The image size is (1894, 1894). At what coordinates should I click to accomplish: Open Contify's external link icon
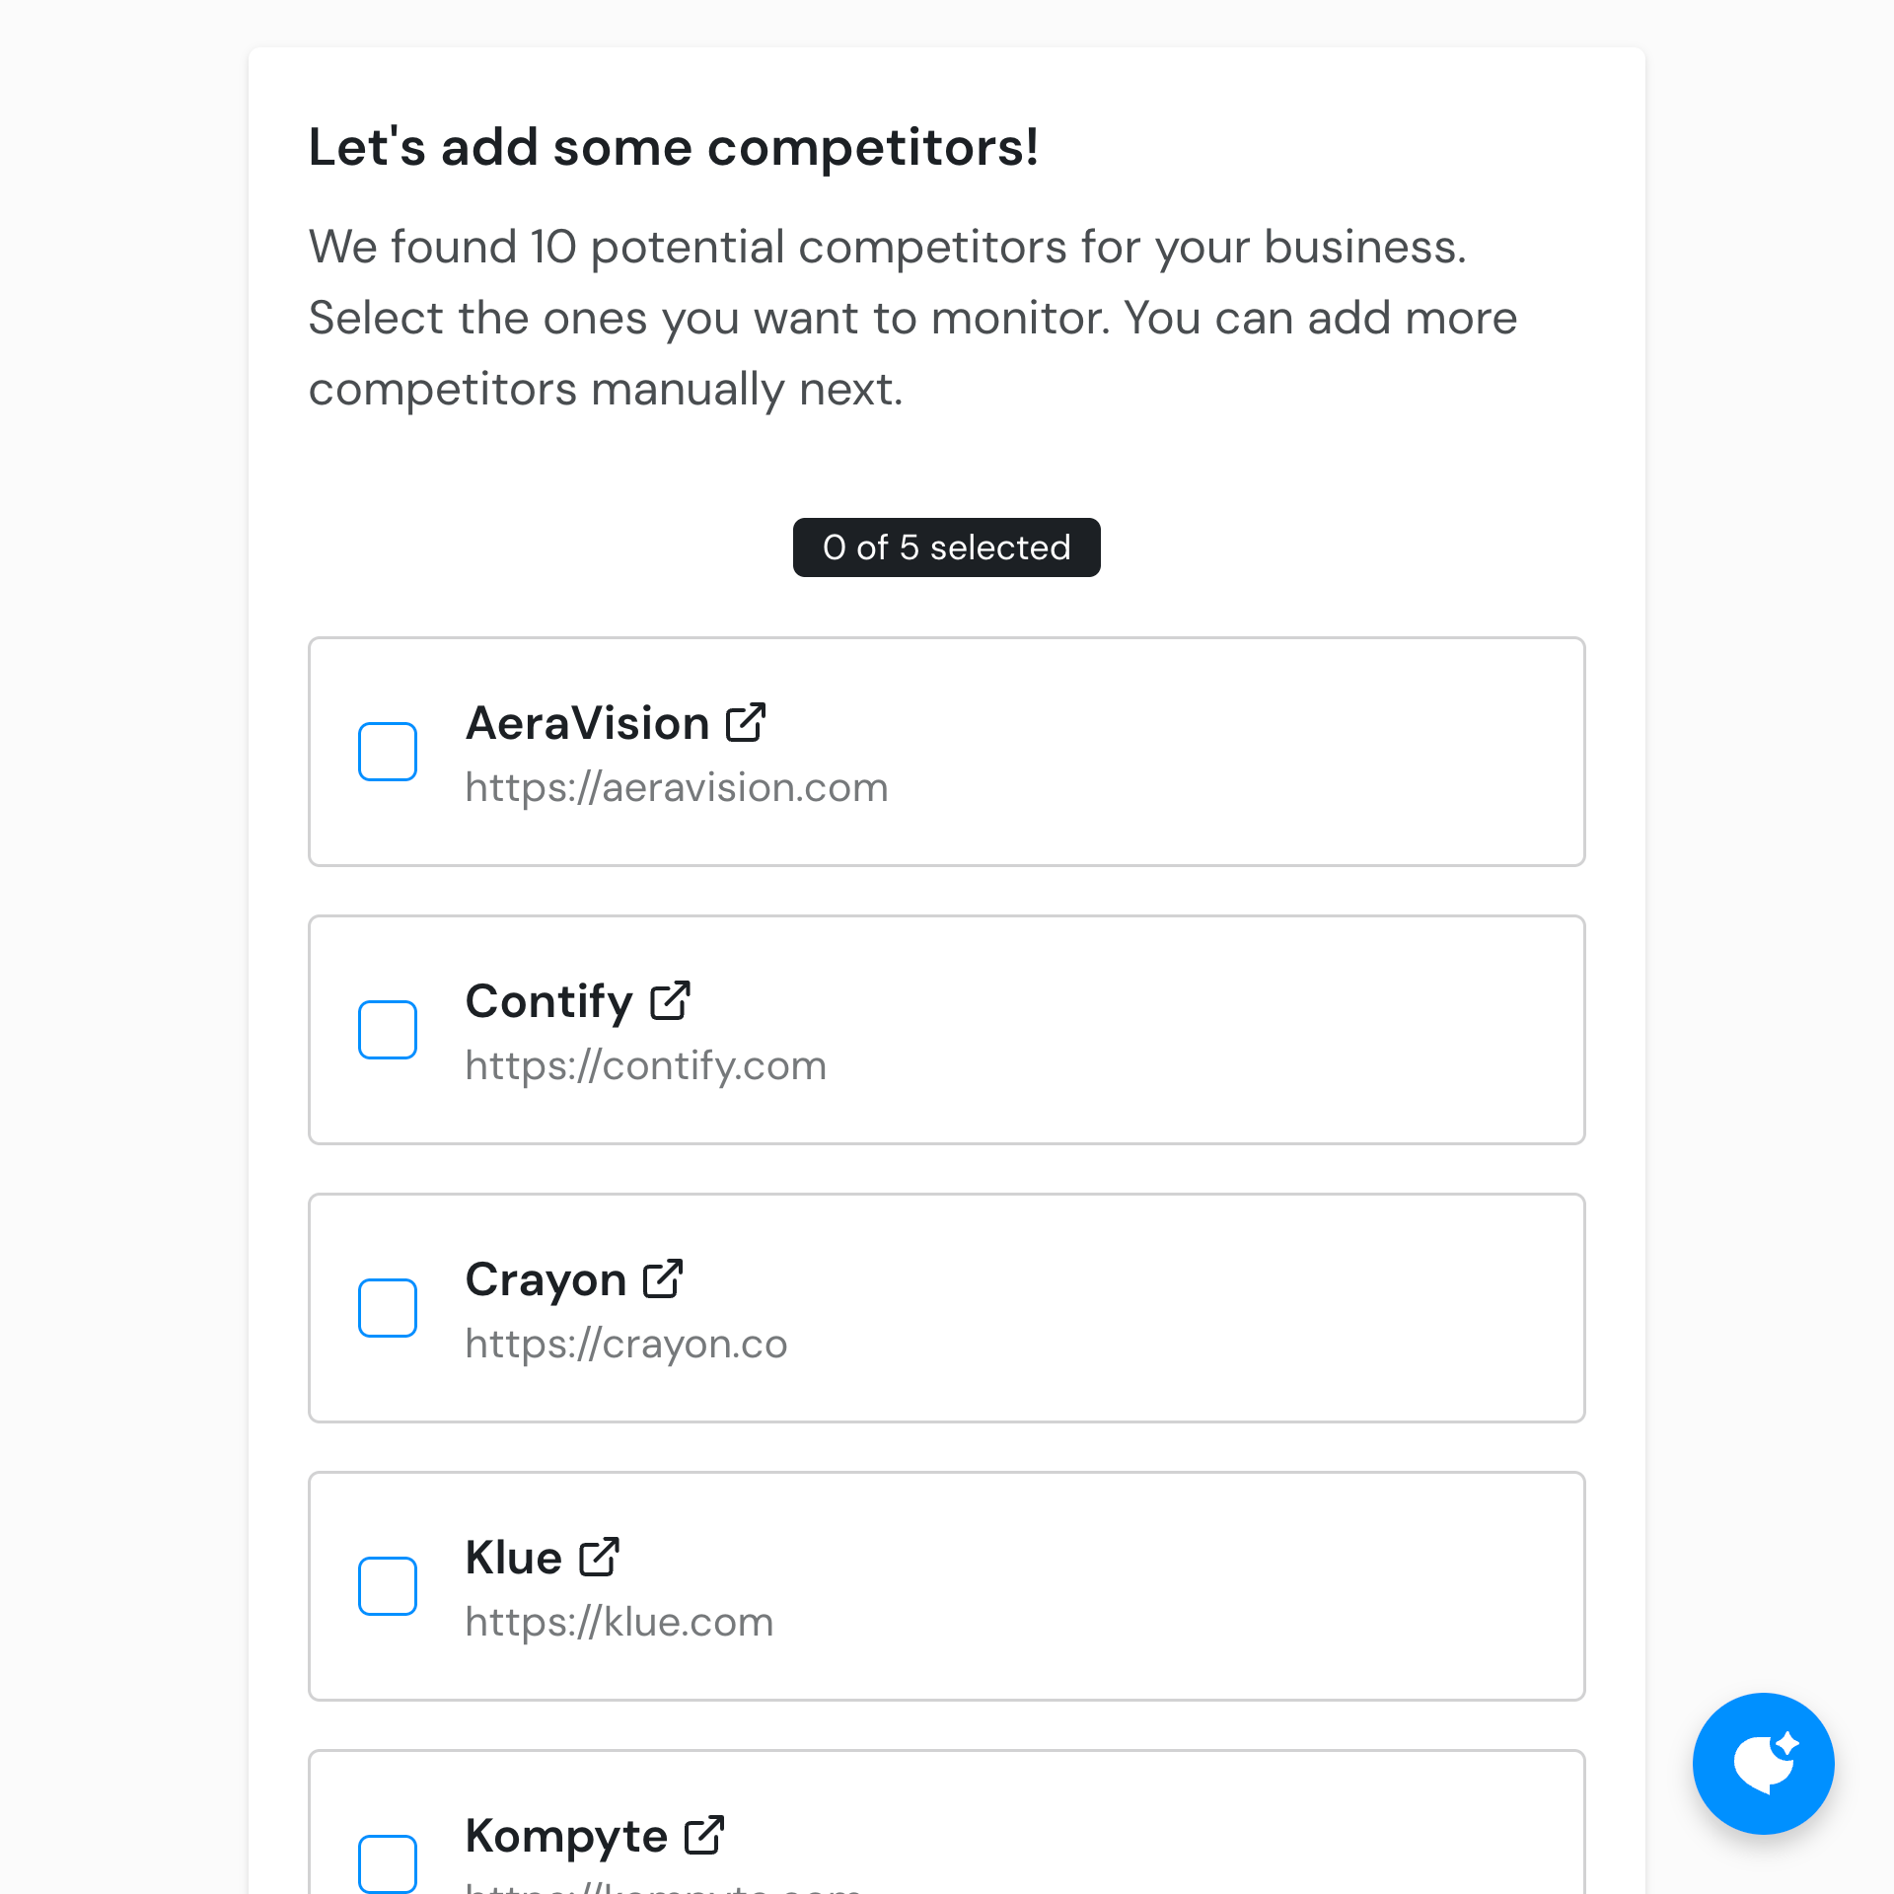(x=670, y=1000)
